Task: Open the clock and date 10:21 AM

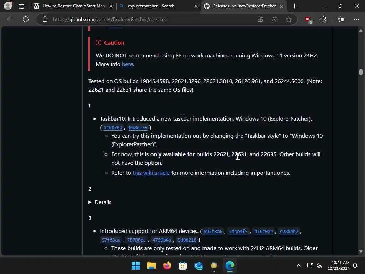Action: pyautogui.click(x=339, y=265)
